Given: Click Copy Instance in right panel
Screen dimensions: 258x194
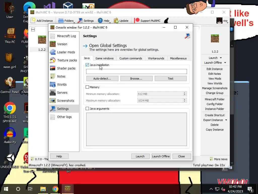Looking at the screenshot, I should point(215,130).
